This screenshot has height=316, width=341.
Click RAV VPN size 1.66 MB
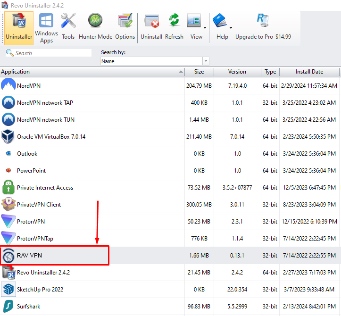point(199,255)
